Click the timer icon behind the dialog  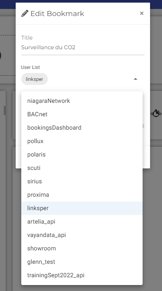[156, 113]
